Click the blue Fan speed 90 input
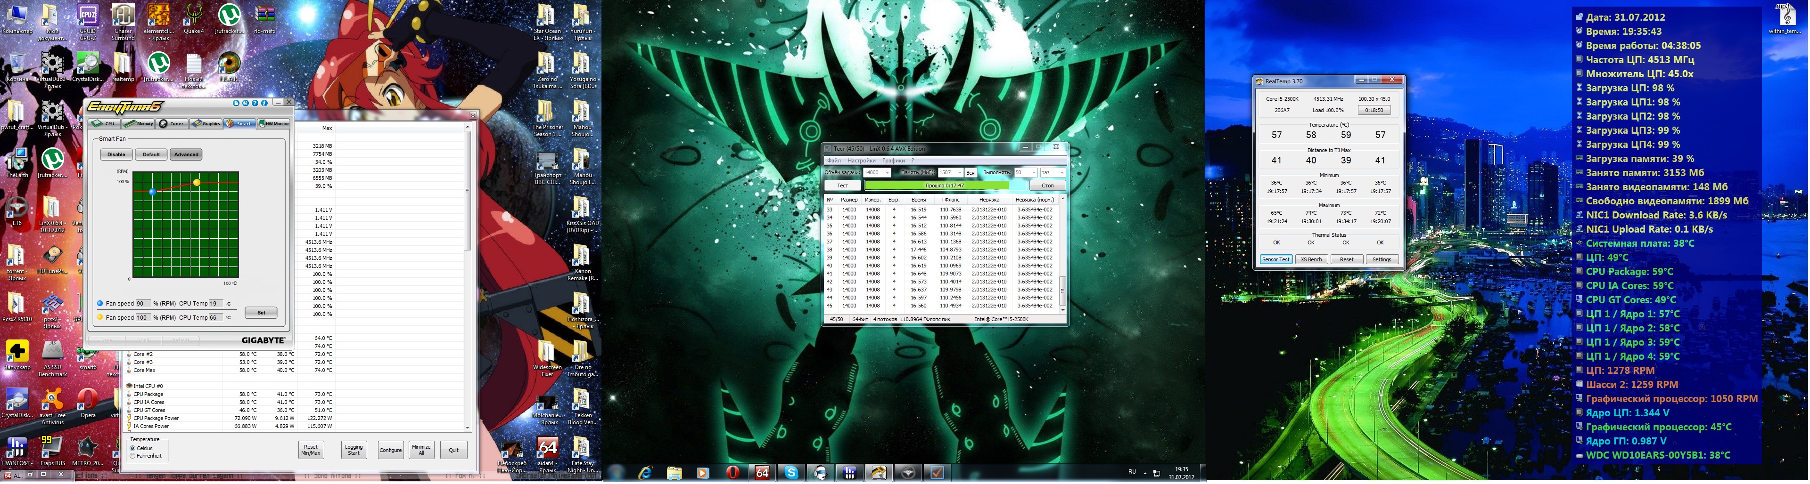This screenshot has width=1810, height=484. tap(143, 304)
